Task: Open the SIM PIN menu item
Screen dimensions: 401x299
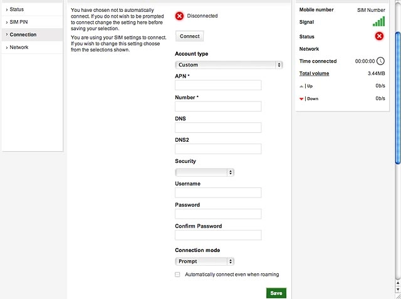Action: tap(32, 22)
